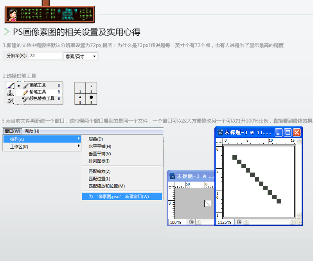Click the status icon beside 1125% zoom

tap(239, 222)
